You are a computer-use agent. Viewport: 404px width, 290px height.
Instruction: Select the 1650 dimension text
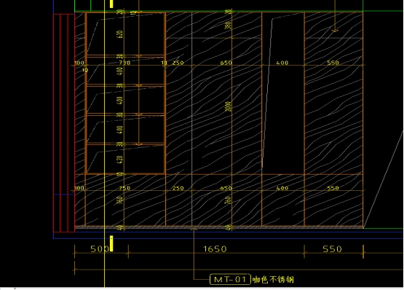215,249
